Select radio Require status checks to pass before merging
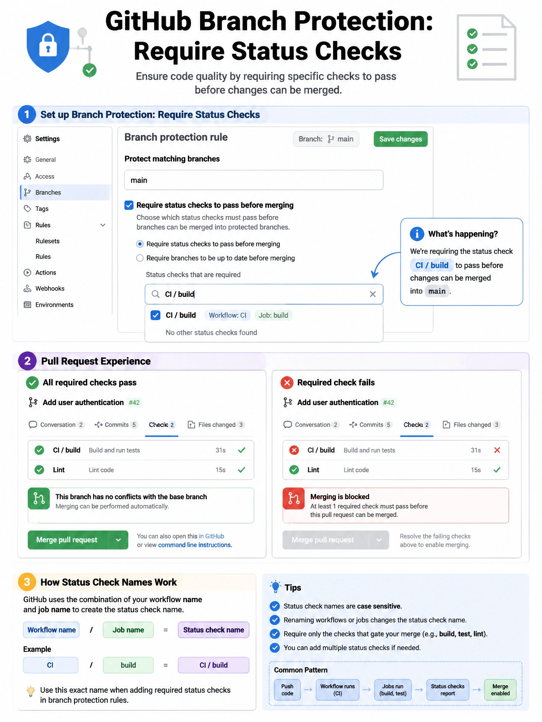 [x=140, y=244]
